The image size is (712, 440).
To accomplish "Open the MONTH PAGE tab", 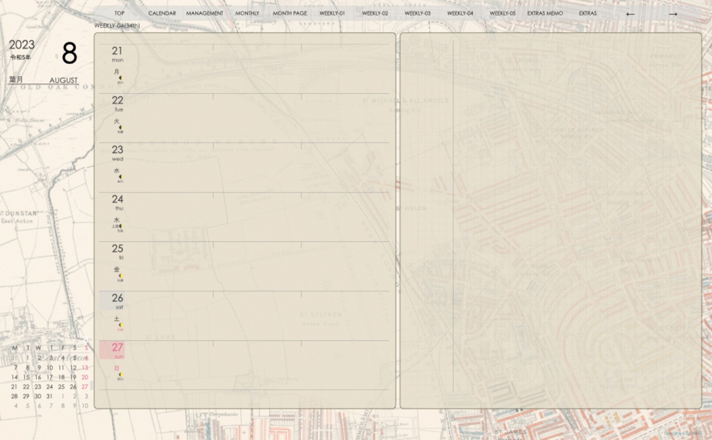I will 289,13.
